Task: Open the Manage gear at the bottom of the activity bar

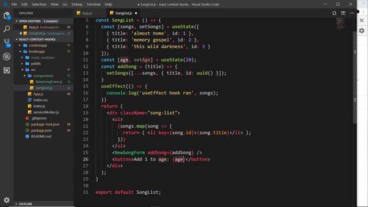Action: [x=6, y=200]
